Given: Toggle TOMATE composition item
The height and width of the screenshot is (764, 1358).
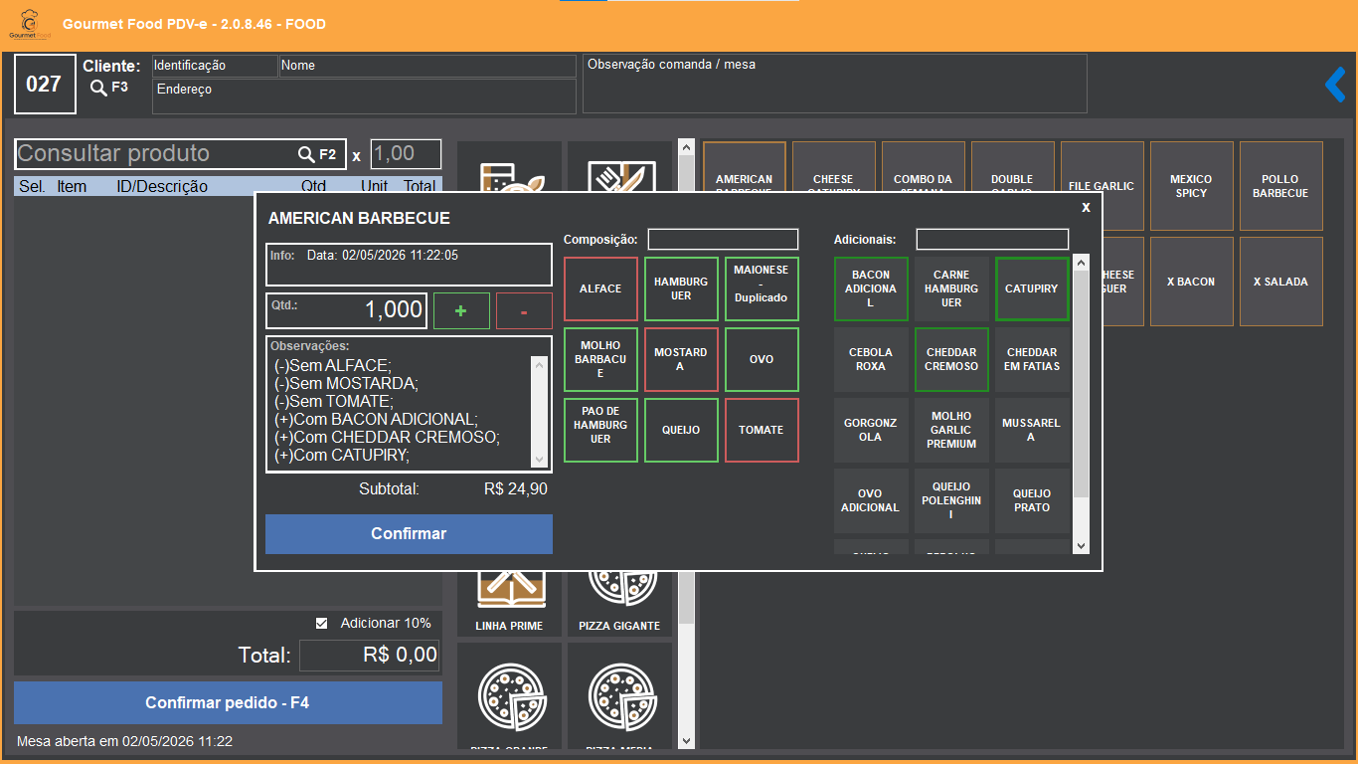Looking at the screenshot, I should pyautogui.click(x=762, y=430).
